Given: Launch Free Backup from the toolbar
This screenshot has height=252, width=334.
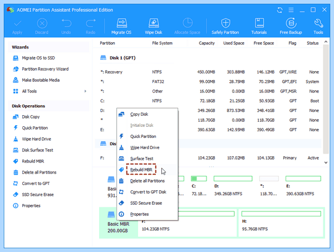Looking at the screenshot, I should [291, 26].
